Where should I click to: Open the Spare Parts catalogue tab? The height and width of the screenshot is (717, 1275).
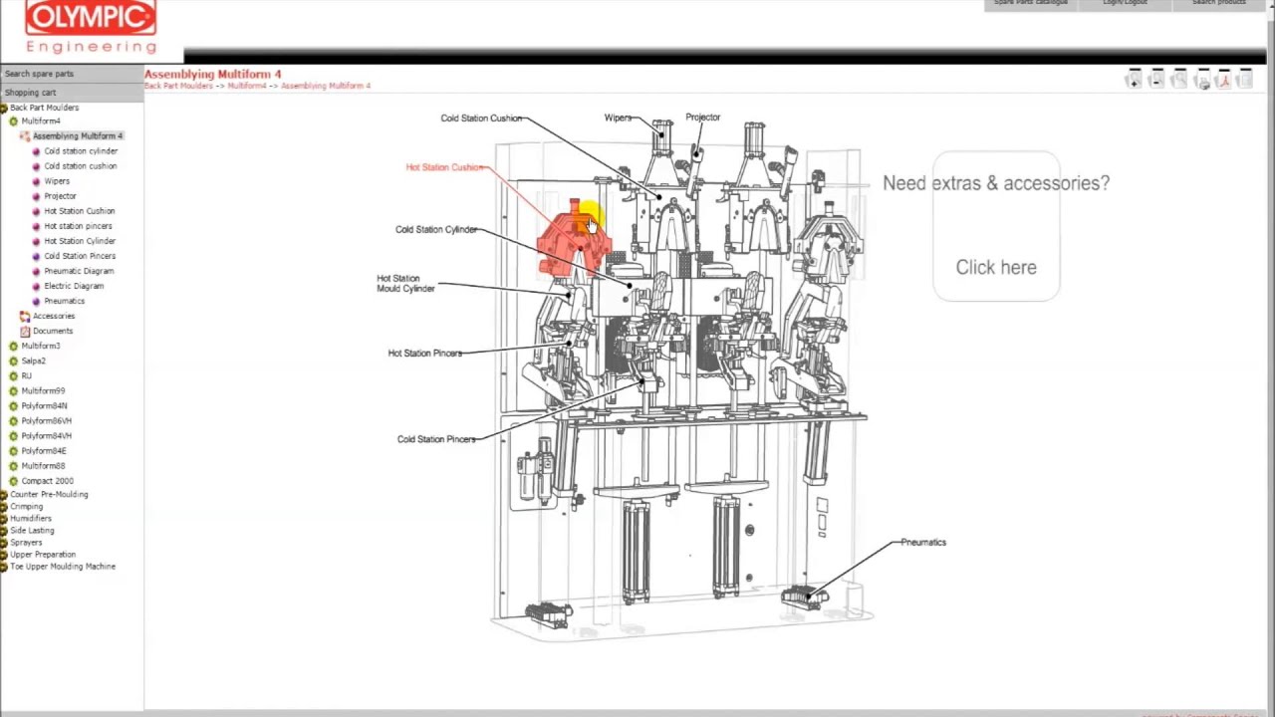coord(1031,4)
